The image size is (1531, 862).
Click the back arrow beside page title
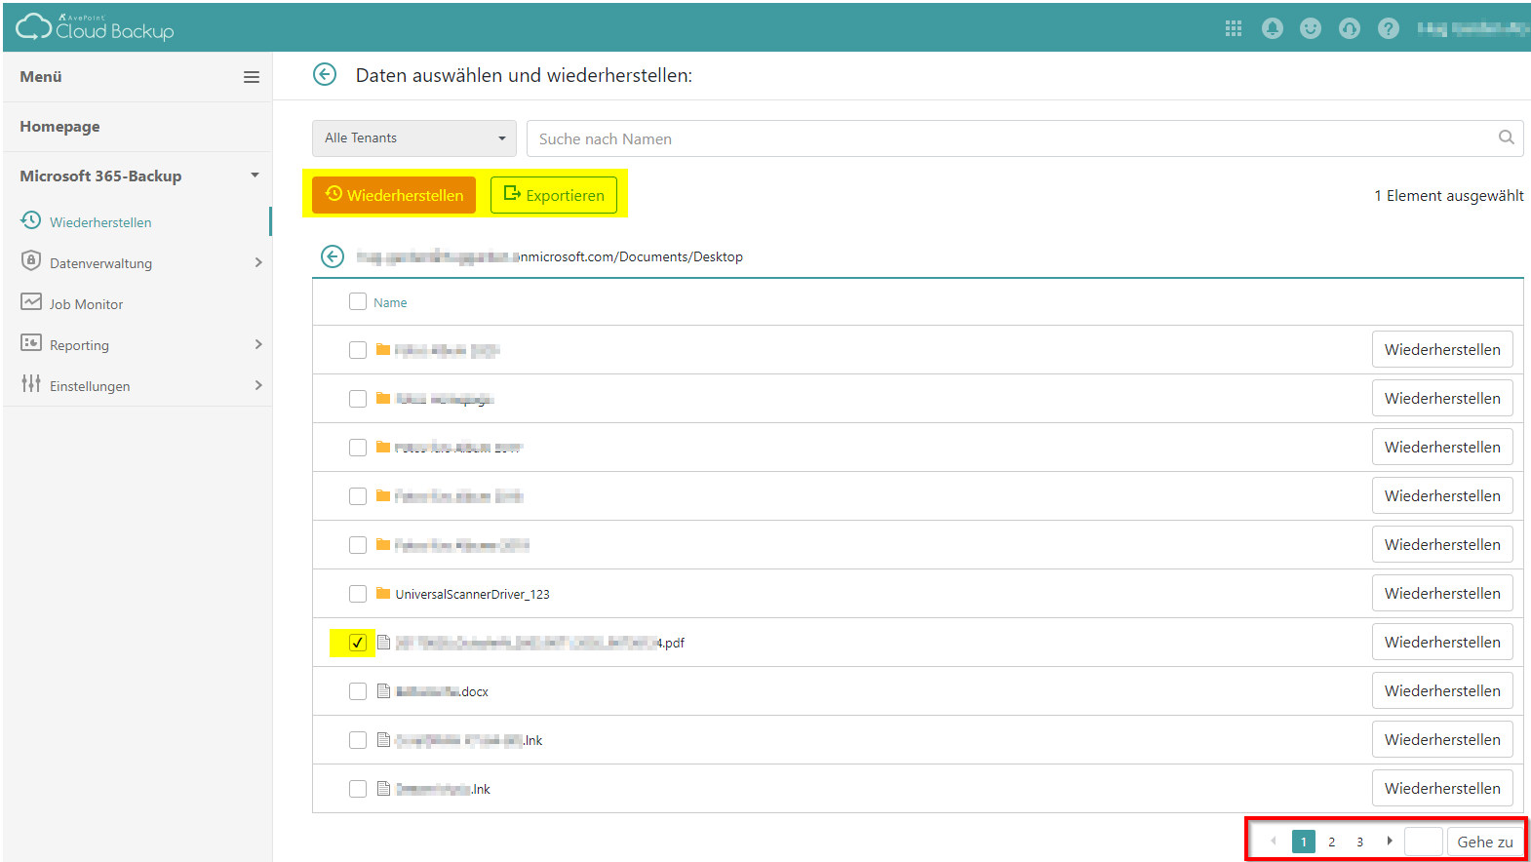pos(325,75)
